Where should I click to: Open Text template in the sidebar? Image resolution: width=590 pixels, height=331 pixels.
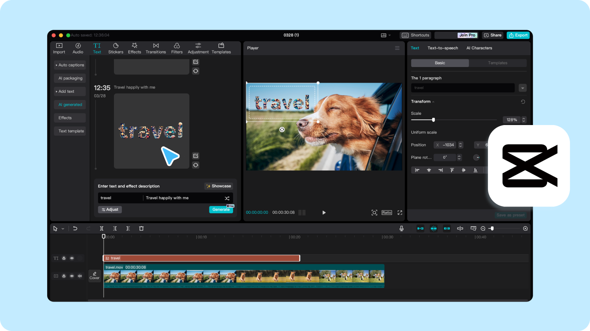[70, 131]
